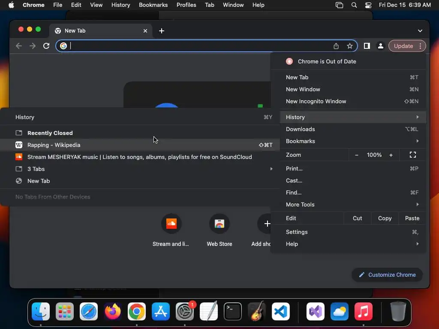This screenshot has height=329, width=439.
Task: Expand the Help submenu in Chrome menu
Action: pos(352,244)
